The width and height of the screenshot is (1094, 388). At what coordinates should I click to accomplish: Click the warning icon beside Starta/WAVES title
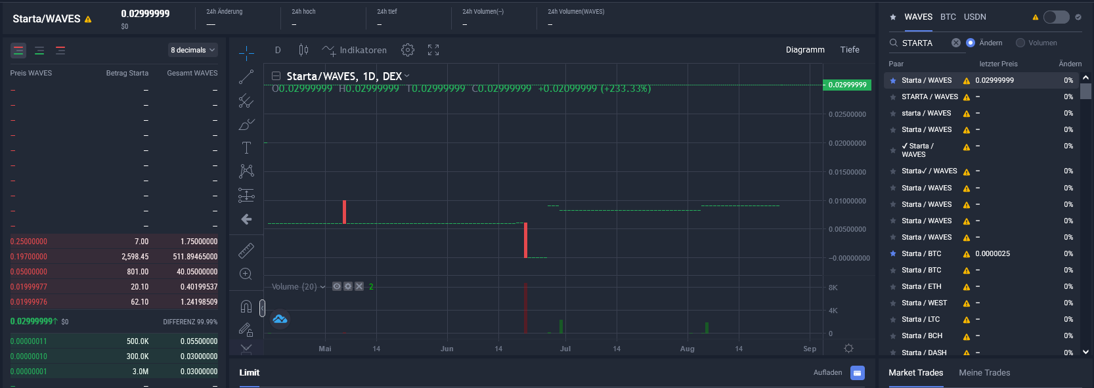click(88, 20)
